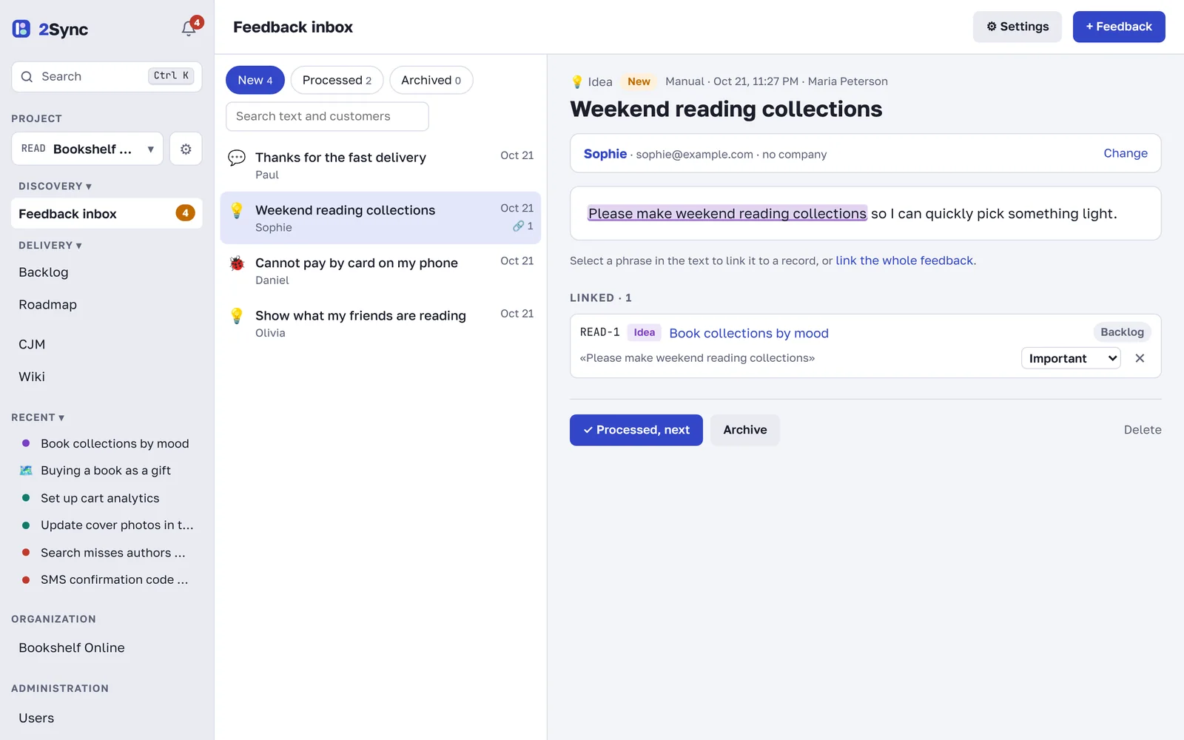Open recent item Set up cart analytics
This screenshot has height=740, width=1184.
pyautogui.click(x=100, y=498)
